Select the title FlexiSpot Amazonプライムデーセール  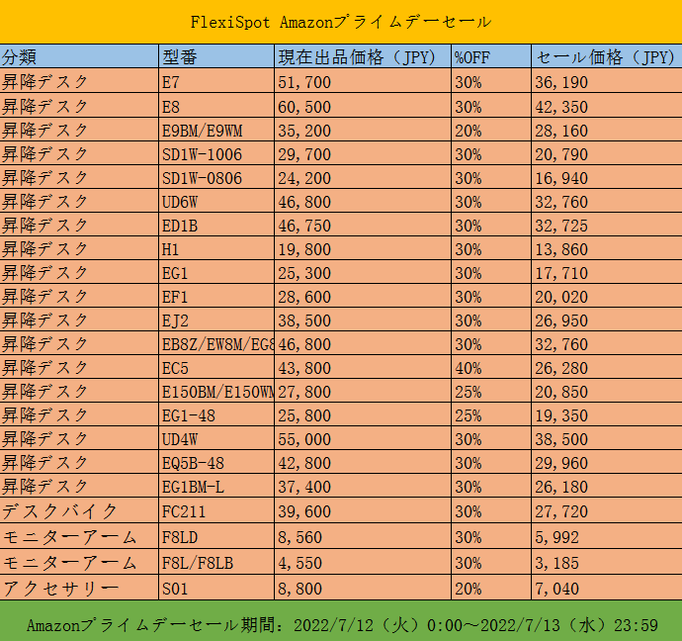coord(341,22)
